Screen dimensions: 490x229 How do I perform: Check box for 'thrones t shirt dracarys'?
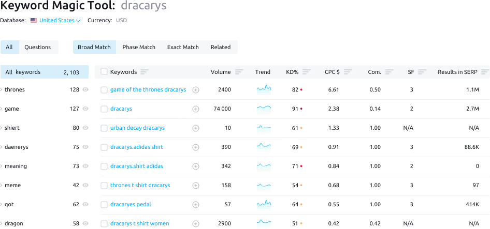pos(104,186)
